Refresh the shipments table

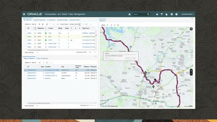(58, 24)
